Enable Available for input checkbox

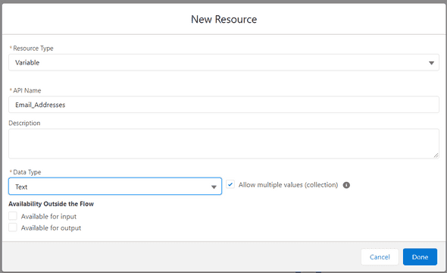point(13,216)
